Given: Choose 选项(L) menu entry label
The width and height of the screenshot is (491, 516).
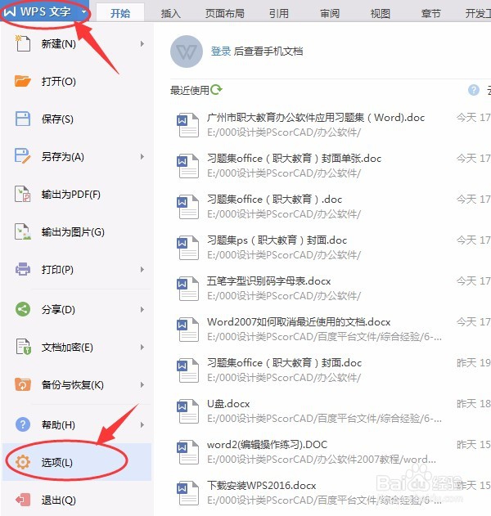Looking at the screenshot, I should (x=56, y=462).
